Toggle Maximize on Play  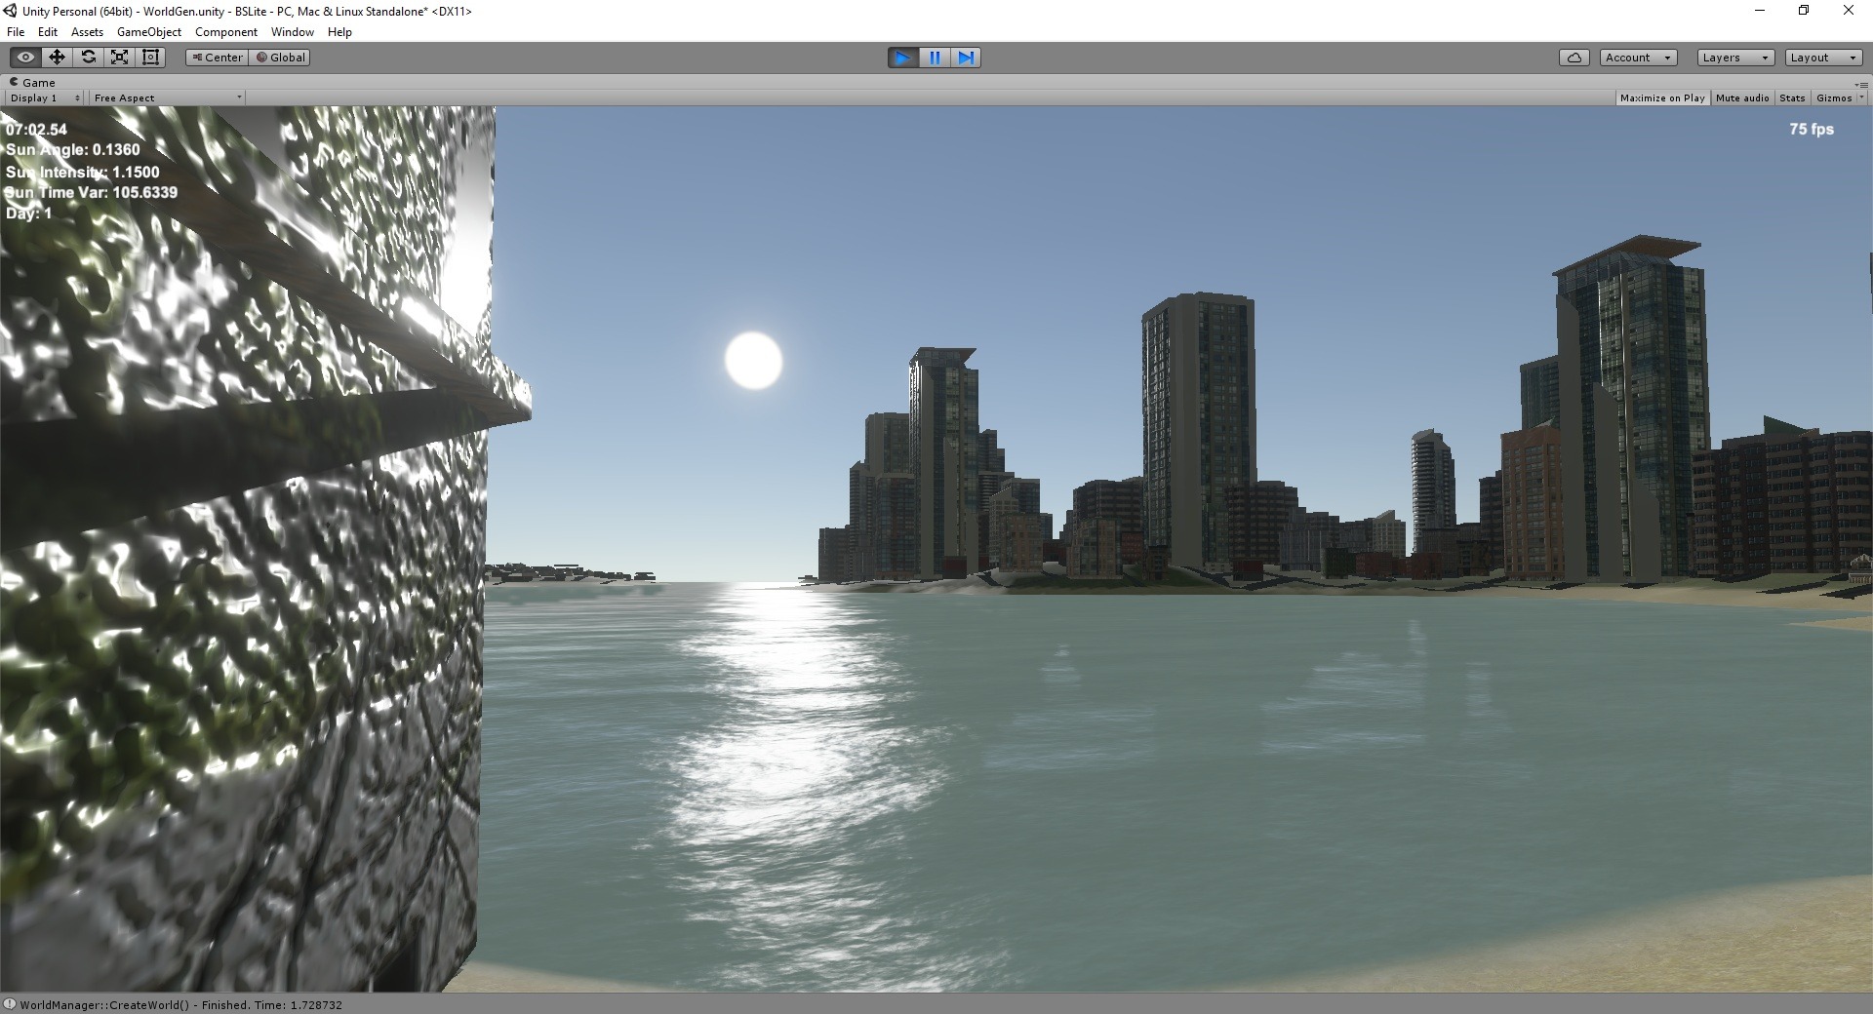click(1661, 97)
